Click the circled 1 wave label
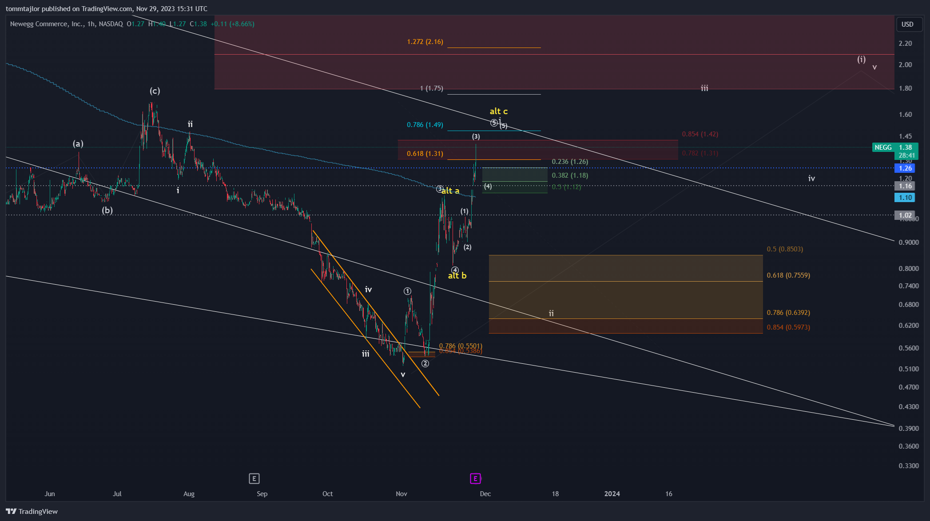930x521 pixels. 407,291
